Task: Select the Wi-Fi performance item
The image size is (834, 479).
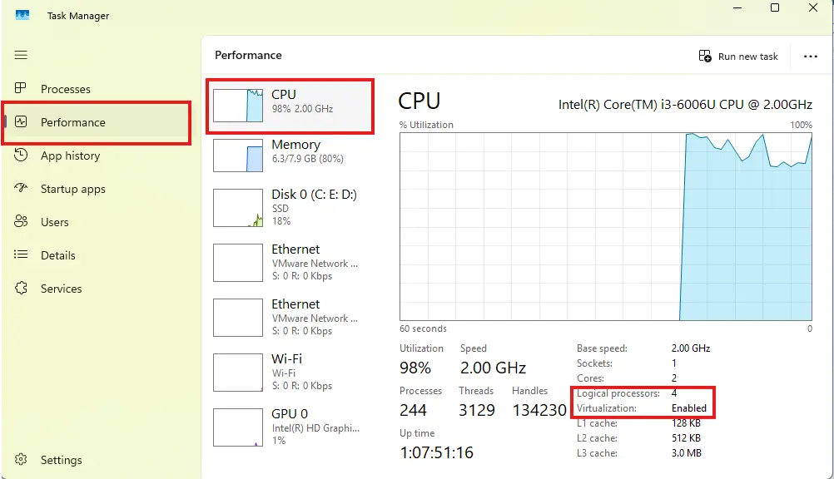Action: 289,372
